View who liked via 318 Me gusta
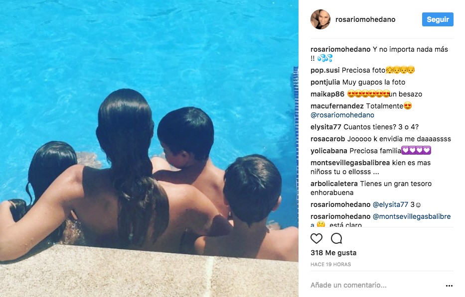465x297 pixels. 333,253
